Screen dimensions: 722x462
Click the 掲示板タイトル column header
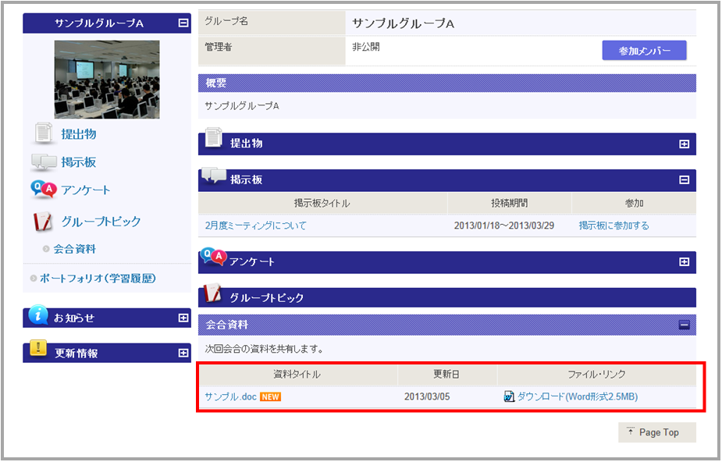click(x=322, y=204)
